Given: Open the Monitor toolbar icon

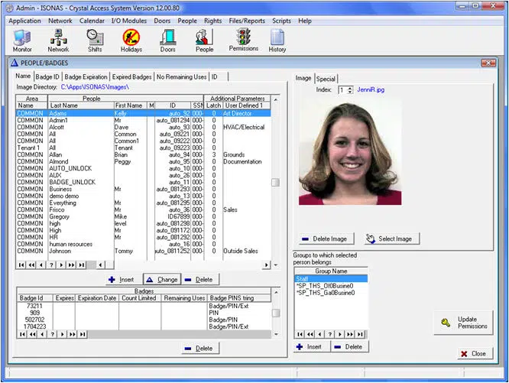Looking at the screenshot, I should pos(22,40).
